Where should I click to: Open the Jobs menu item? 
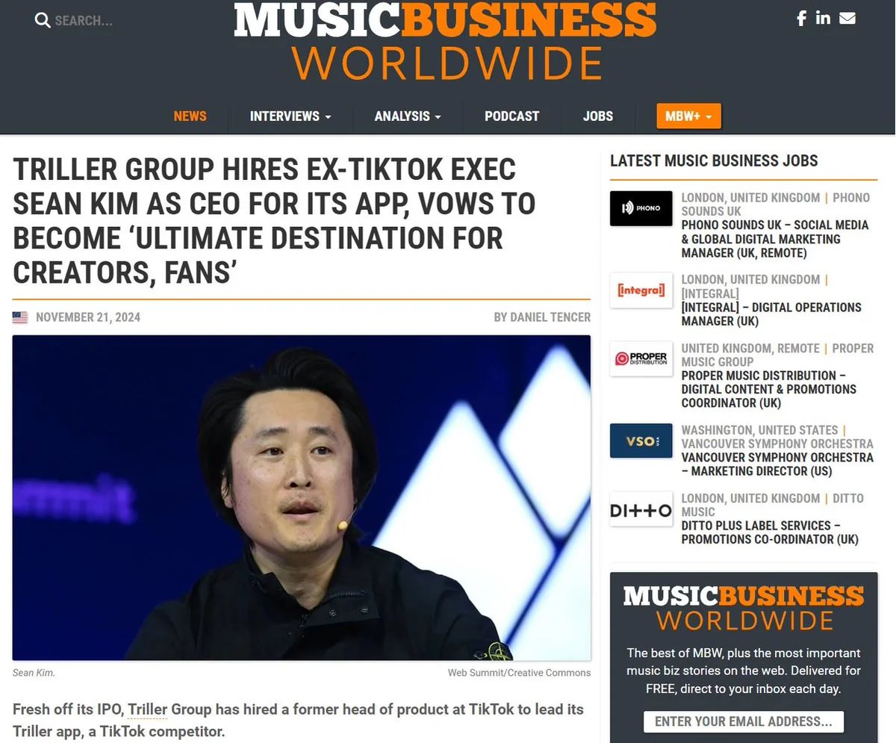(598, 116)
